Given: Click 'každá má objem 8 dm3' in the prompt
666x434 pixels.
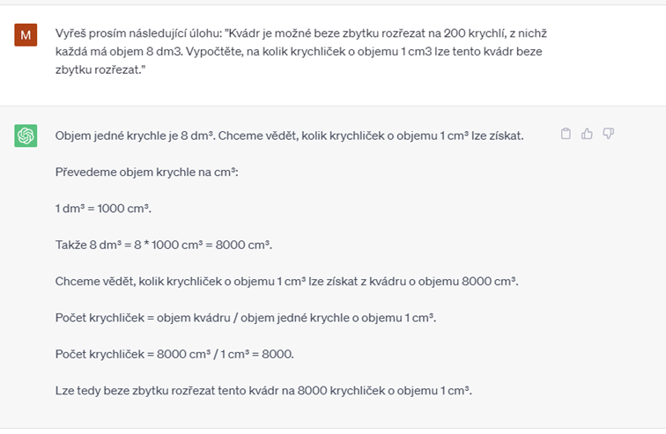Looking at the screenshot, I should click(x=119, y=51).
